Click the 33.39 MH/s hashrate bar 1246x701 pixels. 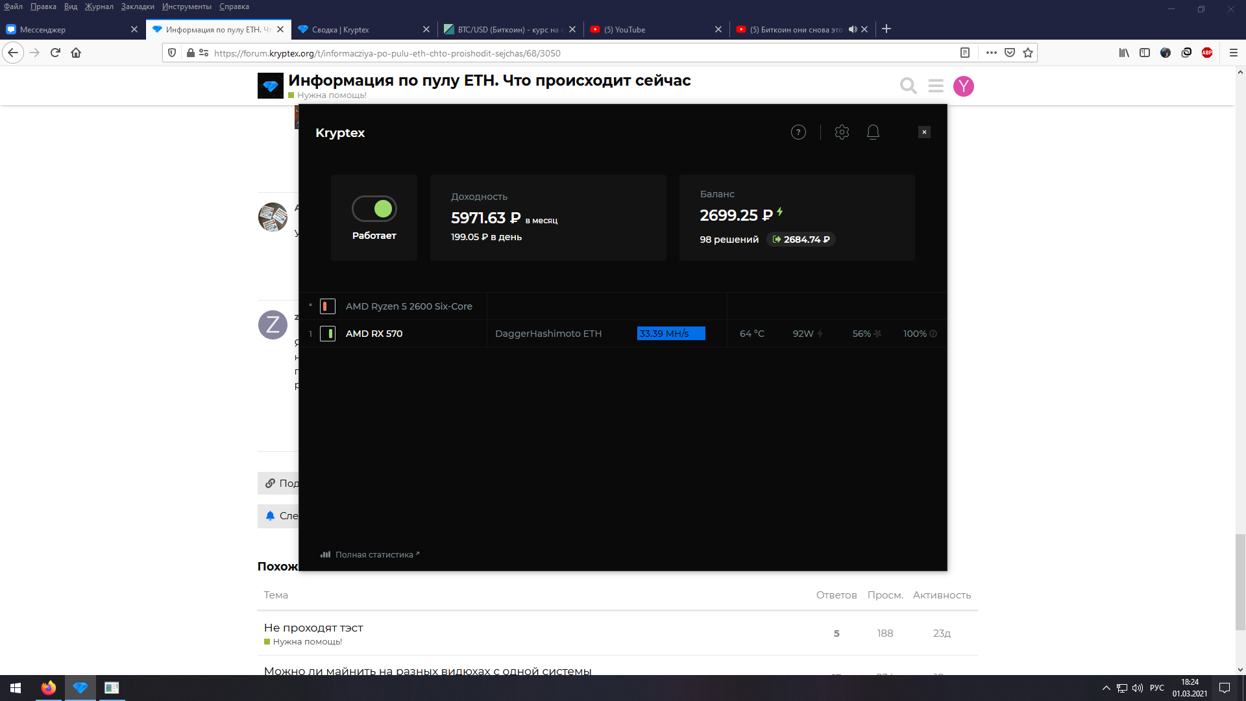tap(671, 334)
